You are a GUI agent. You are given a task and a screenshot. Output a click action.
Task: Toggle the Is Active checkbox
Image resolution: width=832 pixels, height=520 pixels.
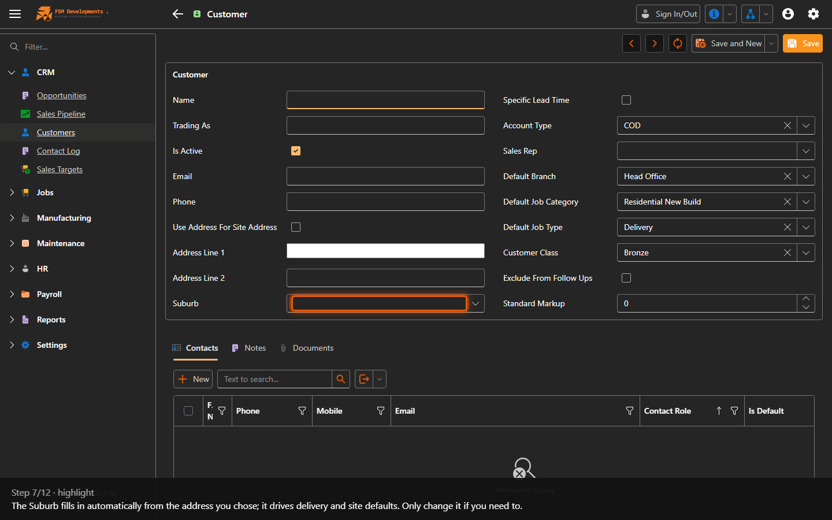296,151
